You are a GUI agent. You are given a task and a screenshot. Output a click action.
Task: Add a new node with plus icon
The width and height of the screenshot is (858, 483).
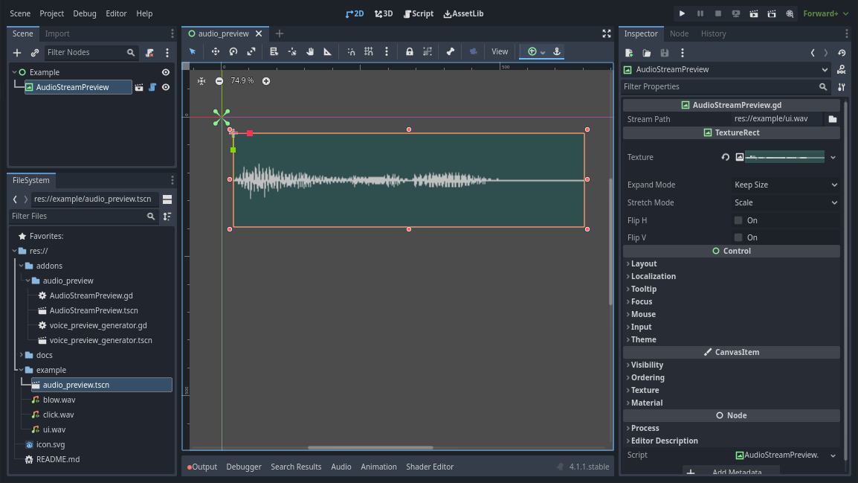pyautogui.click(x=17, y=53)
